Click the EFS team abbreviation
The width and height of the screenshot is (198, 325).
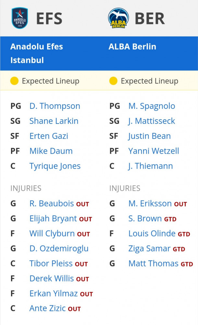pos(49,18)
